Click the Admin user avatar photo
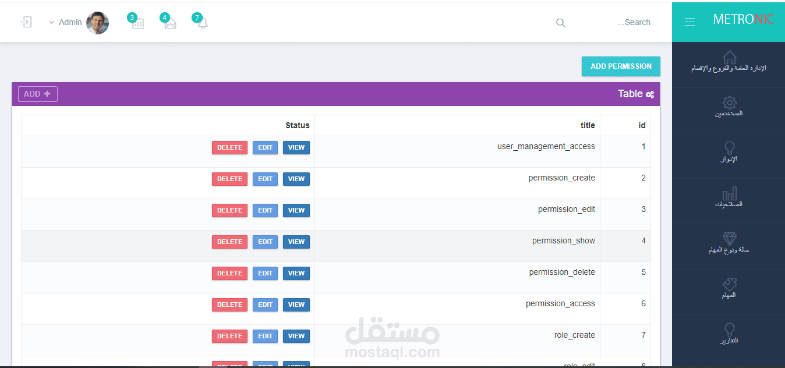Screen dimensions: 785x368 tap(97, 23)
